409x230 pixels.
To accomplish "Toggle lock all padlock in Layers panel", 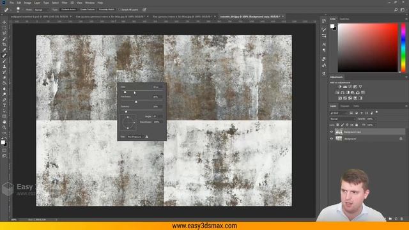I will [357, 125].
